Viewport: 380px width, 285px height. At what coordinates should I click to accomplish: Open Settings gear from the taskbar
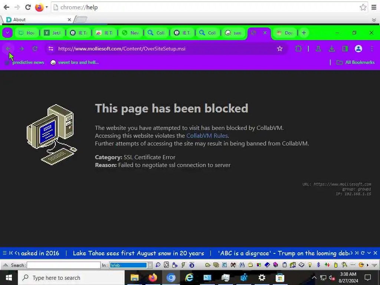(x=262, y=278)
